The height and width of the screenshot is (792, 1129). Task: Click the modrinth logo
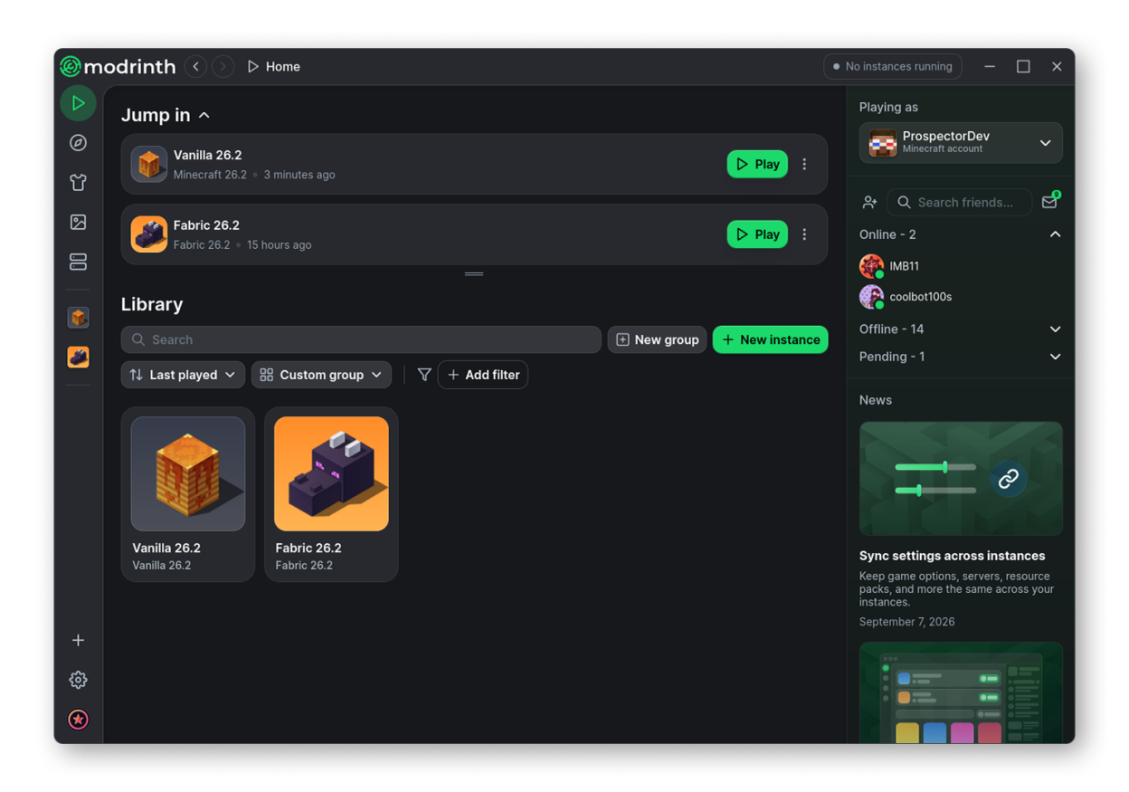(118, 66)
